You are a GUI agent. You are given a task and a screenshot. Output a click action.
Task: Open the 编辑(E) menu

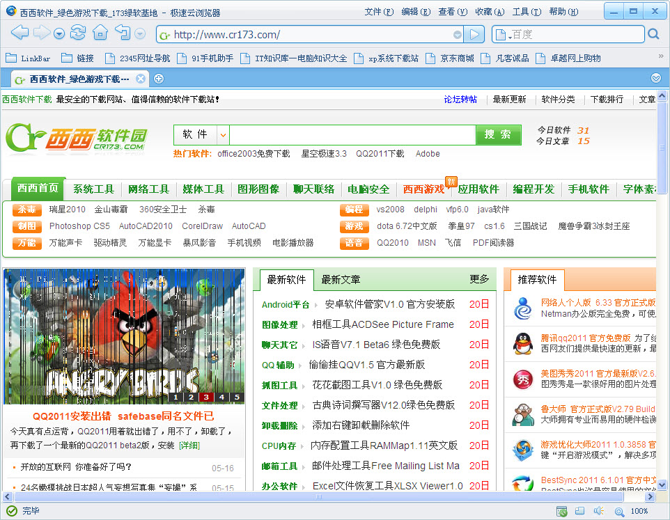(416, 12)
